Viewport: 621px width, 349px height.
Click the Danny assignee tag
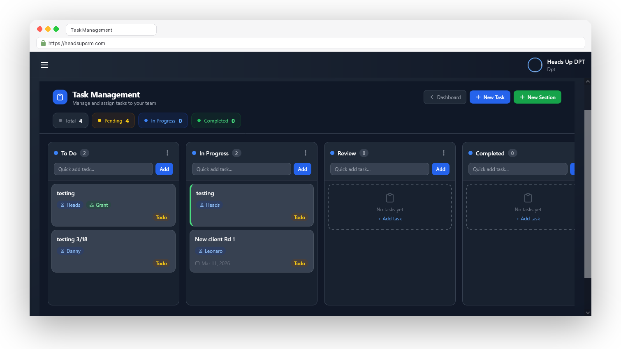[x=70, y=251]
